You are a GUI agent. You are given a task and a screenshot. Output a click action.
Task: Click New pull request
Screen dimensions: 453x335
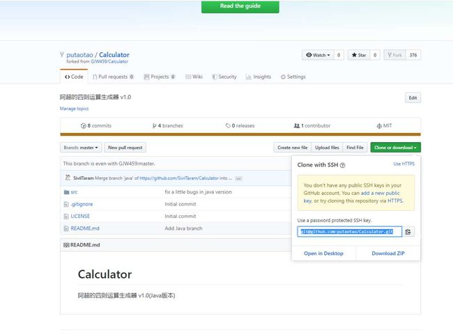[125, 148]
